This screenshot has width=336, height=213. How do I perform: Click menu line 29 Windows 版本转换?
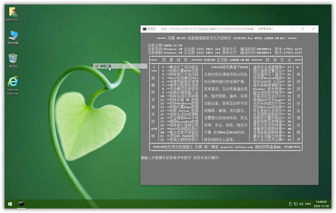272,89
